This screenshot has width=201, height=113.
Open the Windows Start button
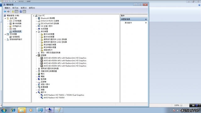(4, 110)
